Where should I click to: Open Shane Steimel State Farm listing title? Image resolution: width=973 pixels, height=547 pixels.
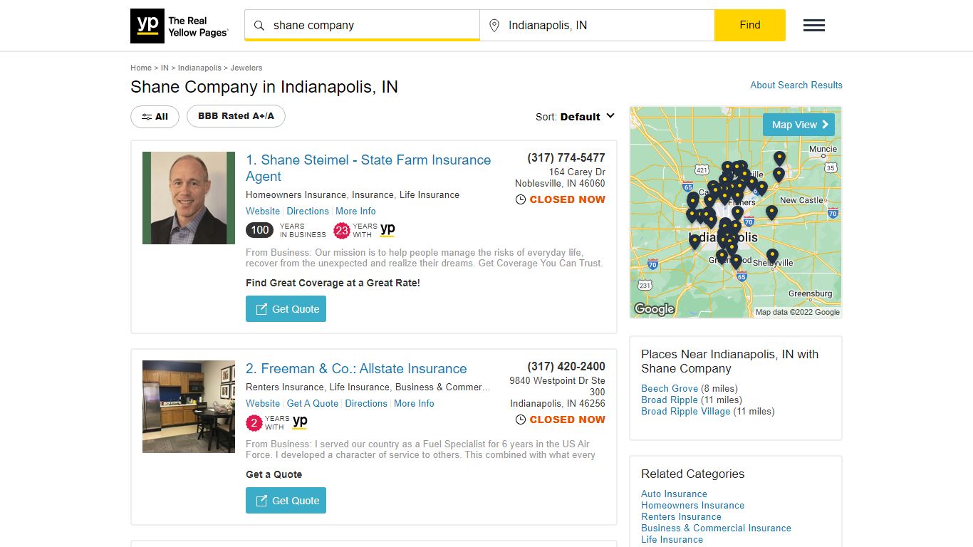[368, 168]
